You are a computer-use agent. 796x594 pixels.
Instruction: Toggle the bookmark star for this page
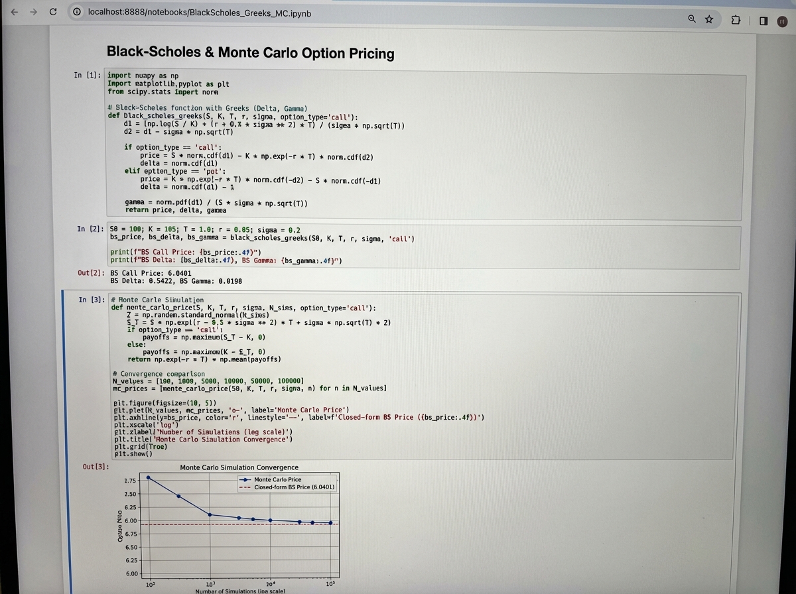click(708, 19)
